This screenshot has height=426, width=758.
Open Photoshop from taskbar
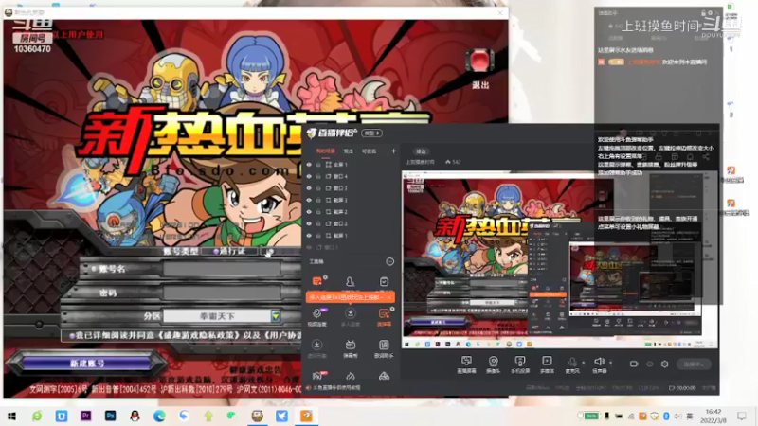tap(110, 416)
